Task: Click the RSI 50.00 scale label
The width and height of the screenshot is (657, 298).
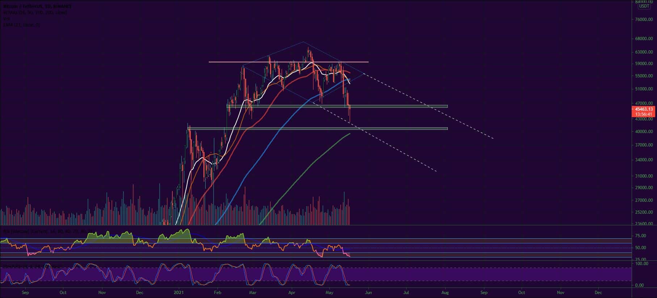Action: coord(641,248)
